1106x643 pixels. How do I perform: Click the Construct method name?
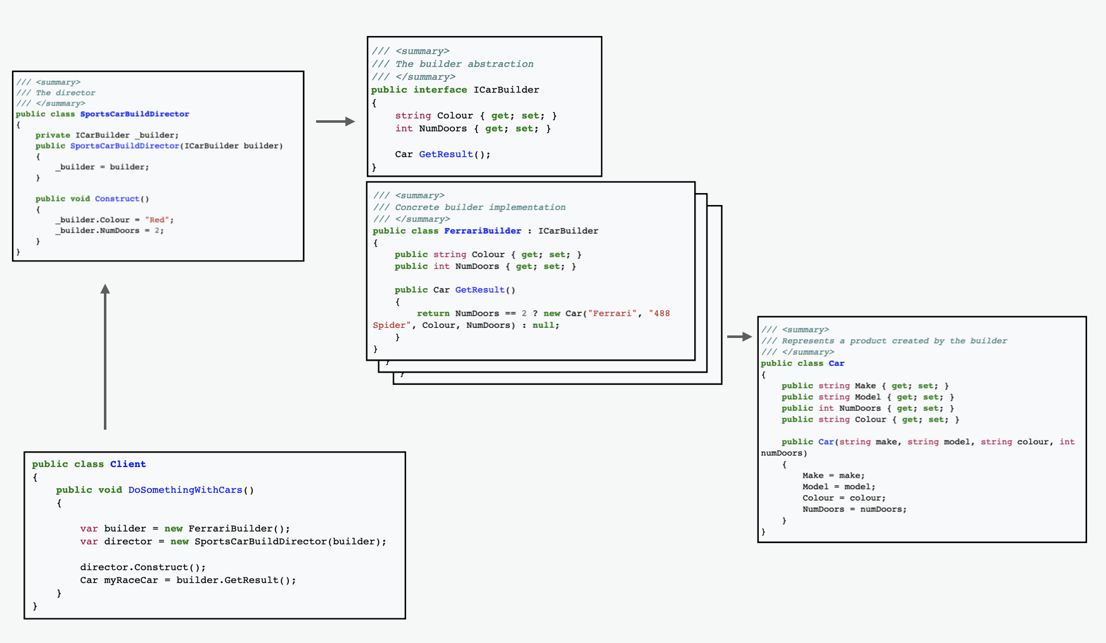(117, 198)
